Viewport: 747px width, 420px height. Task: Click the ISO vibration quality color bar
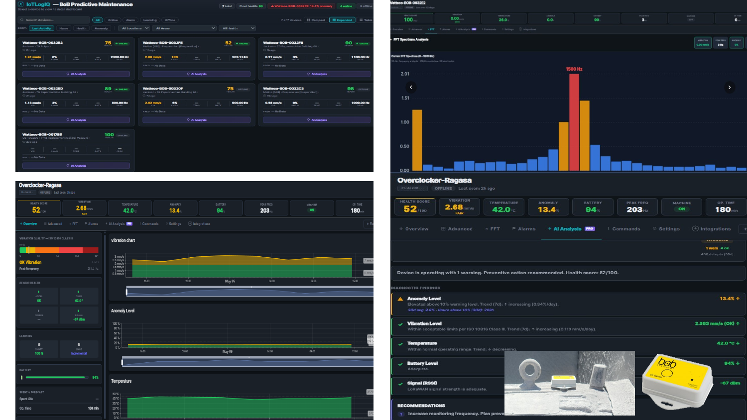coord(59,250)
